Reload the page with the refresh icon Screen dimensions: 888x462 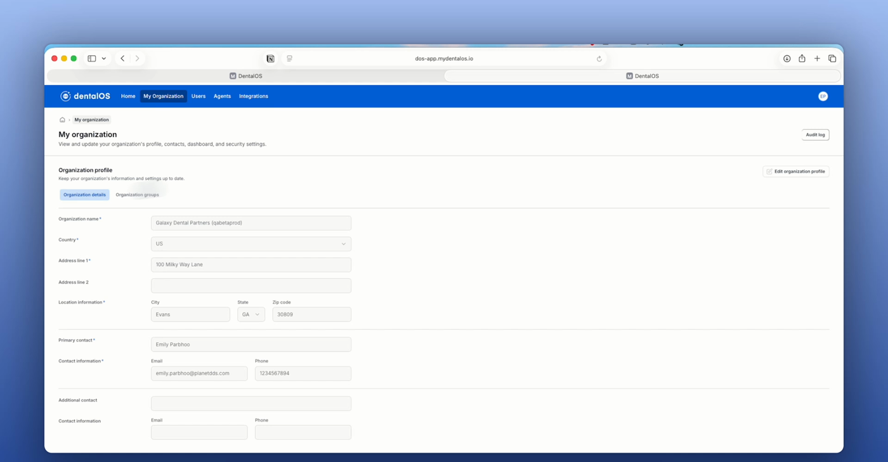click(x=599, y=58)
